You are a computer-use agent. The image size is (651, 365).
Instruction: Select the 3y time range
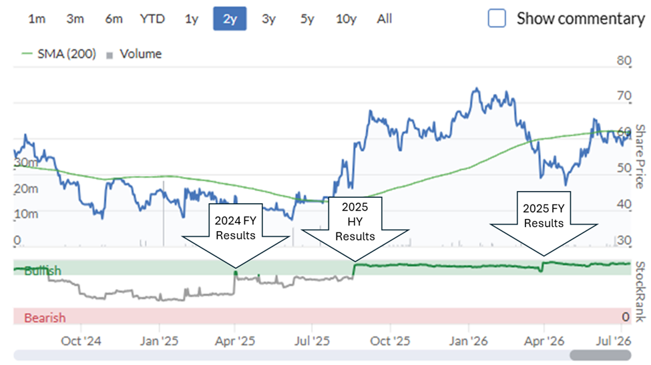[268, 19]
